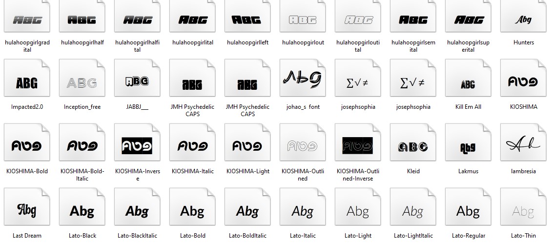The height and width of the screenshot is (243, 555).
Task: Click the Lato-Black font file
Action: 82,211
